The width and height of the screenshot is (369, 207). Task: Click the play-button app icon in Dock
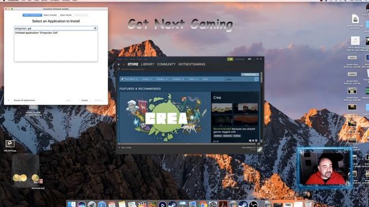pos(163,205)
